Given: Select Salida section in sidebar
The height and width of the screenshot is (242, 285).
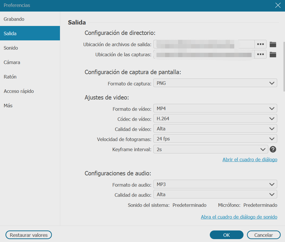Looking at the screenshot, I should tap(30, 33).
